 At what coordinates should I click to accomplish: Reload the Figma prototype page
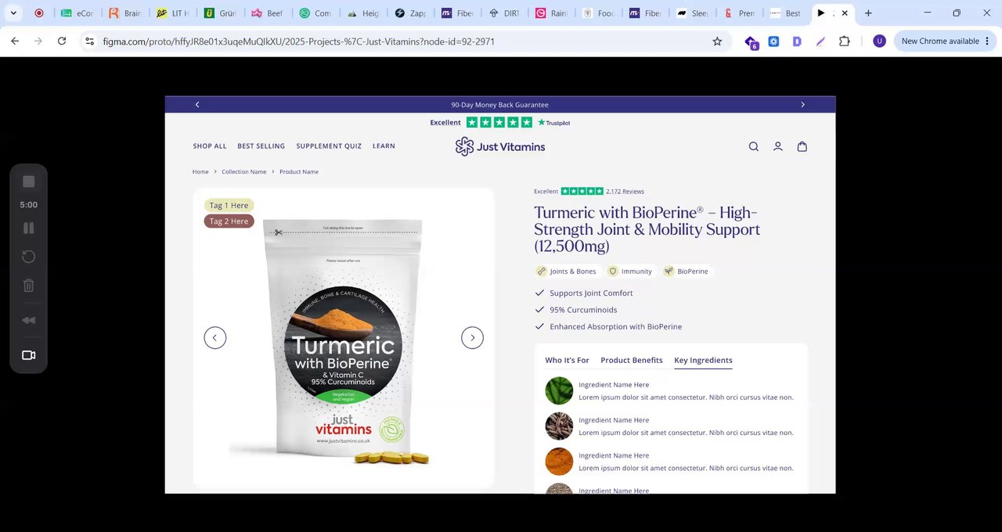pos(62,41)
